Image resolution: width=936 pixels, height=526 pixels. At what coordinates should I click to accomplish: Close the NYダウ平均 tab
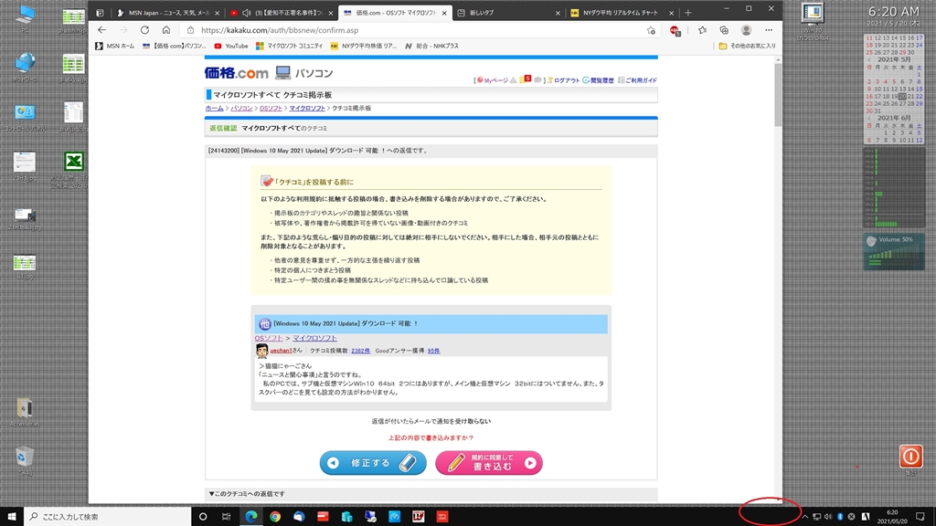pyautogui.click(x=671, y=13)
